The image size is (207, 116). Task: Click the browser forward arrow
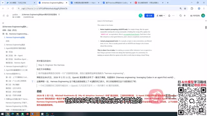8,8
